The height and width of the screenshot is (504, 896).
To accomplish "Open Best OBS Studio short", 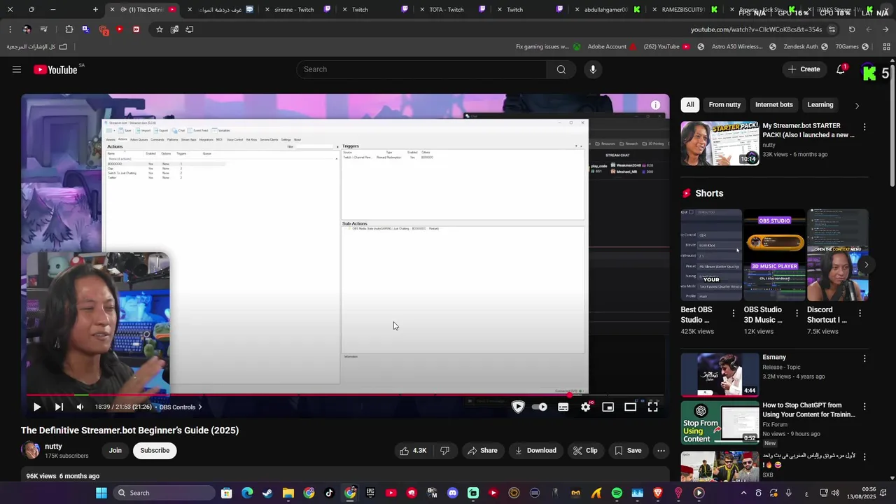I will coord(711,255).
